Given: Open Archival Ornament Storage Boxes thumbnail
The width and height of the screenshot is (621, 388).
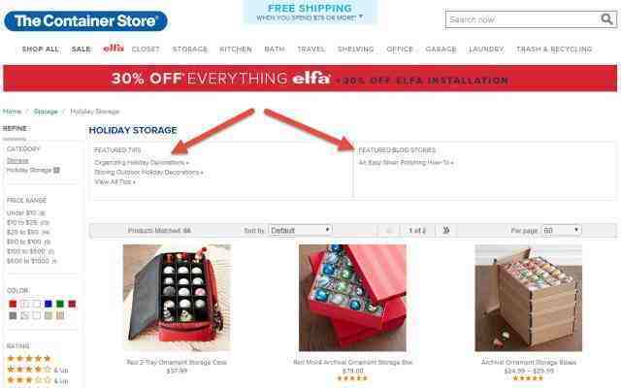Looking at the screenshot, I should (x=528, y=298).
